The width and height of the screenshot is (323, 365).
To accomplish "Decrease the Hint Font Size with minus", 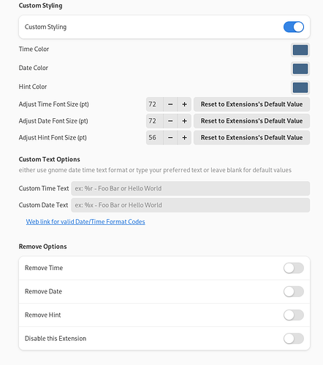I will tap(170, 138).
